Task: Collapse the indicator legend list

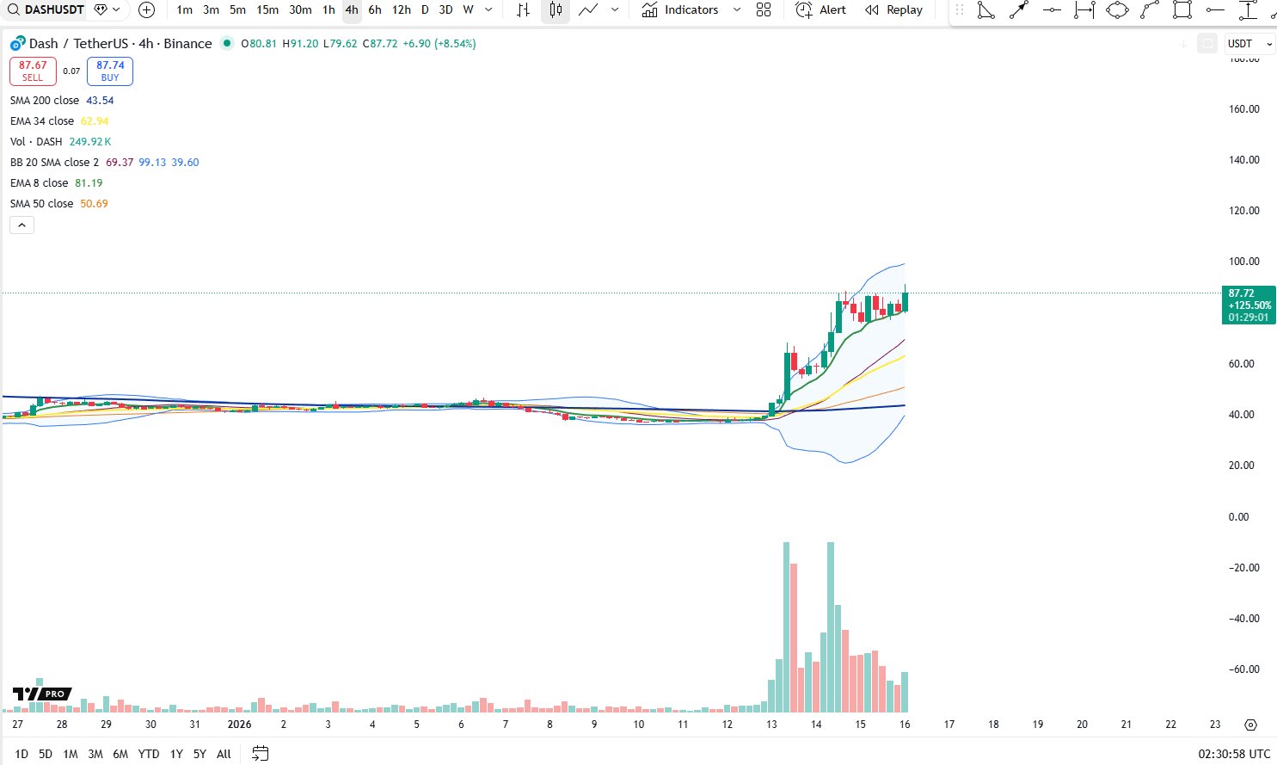Action: tap(21, 225)
